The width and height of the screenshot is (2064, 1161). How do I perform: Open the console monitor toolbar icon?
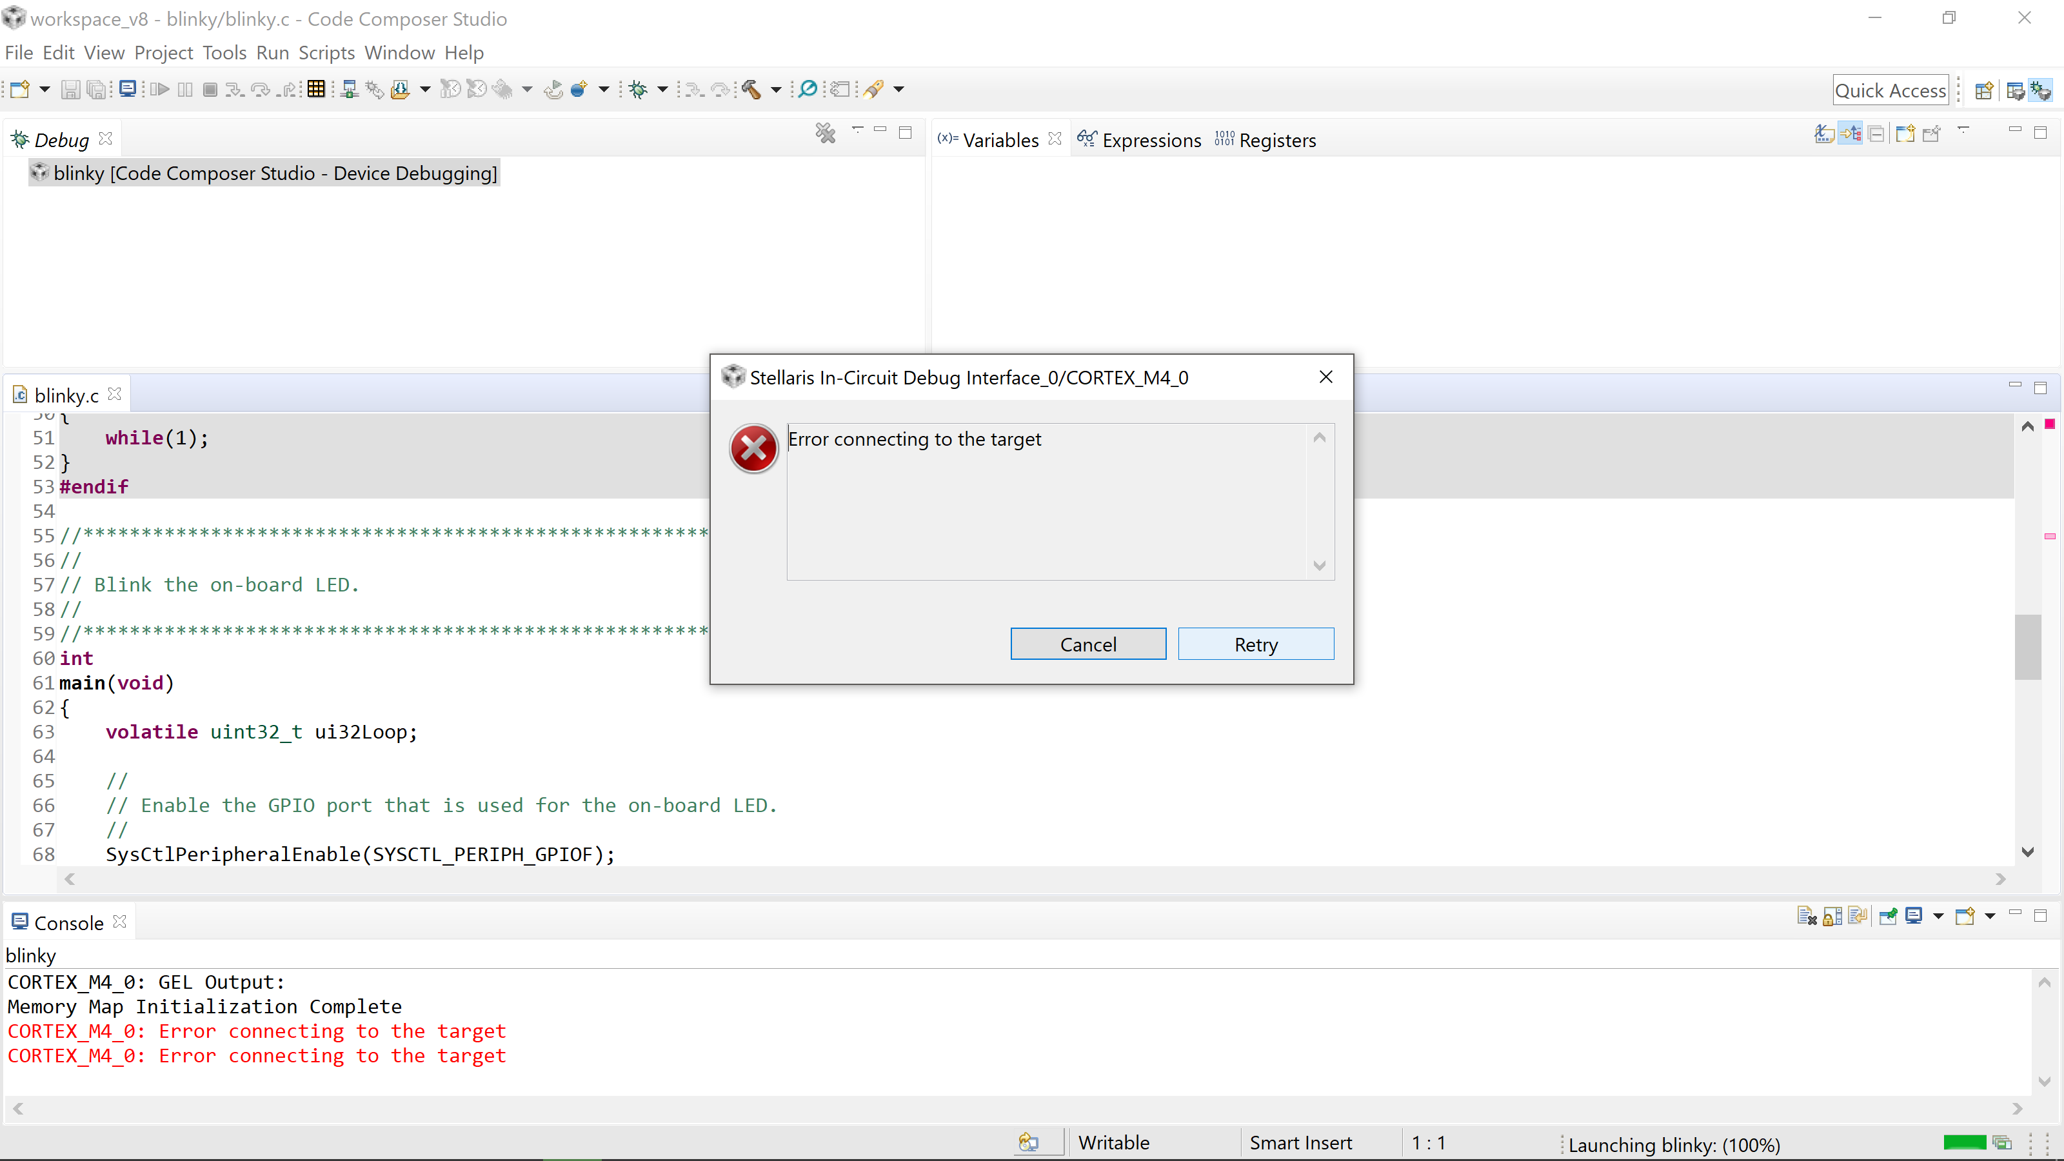click(128, 89)
